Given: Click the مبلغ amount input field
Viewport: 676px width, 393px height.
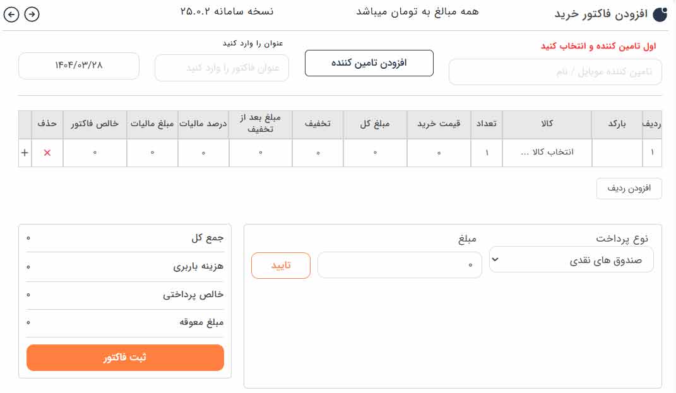Looking at the screenshot, I should click(x=400, y=265).
